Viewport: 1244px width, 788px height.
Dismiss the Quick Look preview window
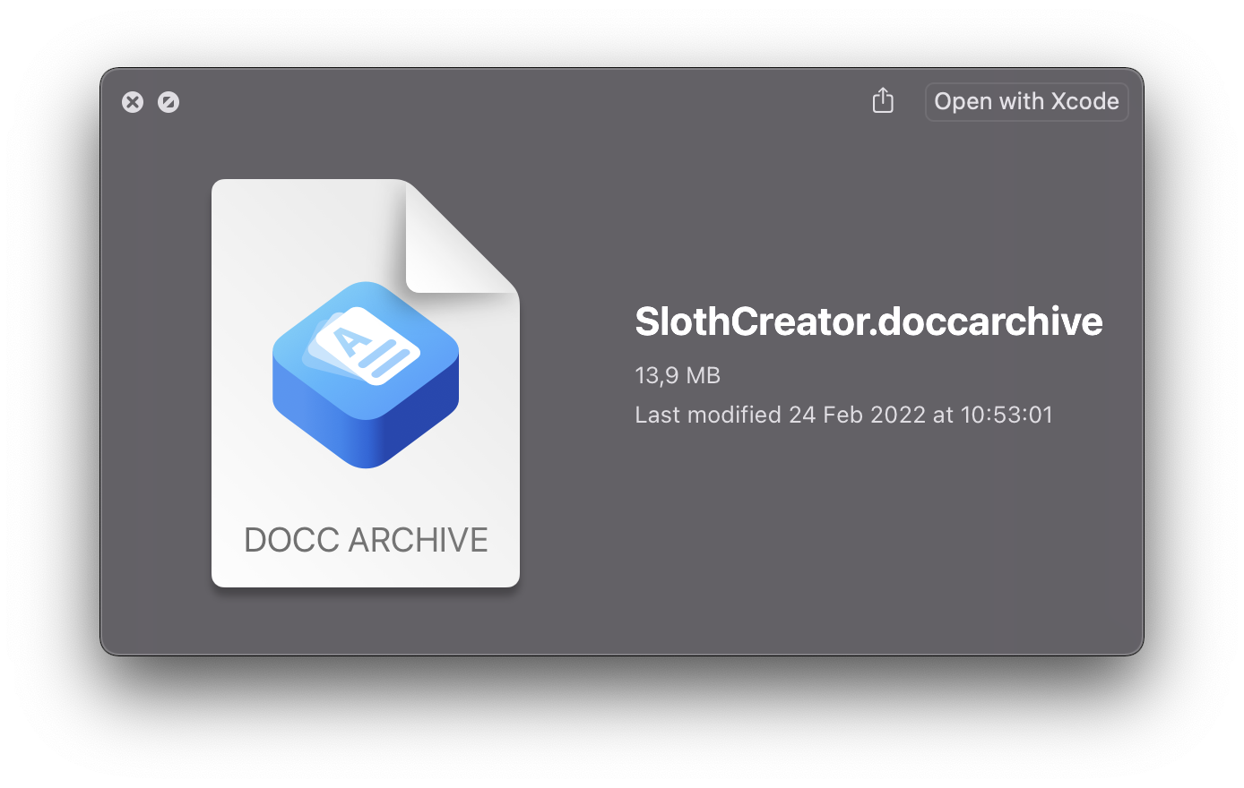coord(133,102)
